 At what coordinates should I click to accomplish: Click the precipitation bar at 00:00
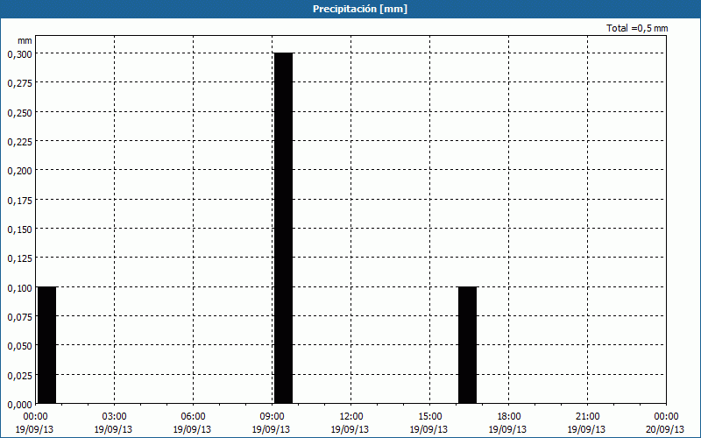tap(47, 345)
